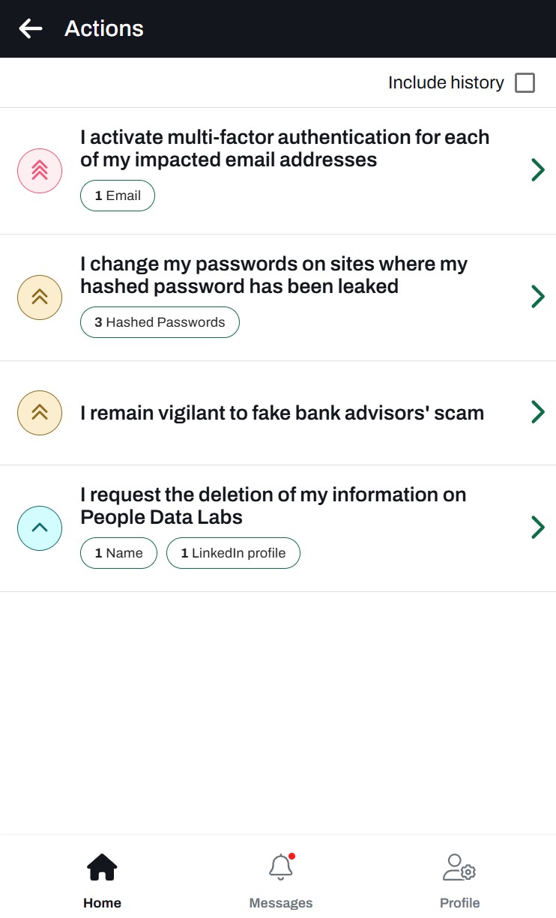Viewport: 556px width, 918px height.
Task: Open Profile via the person-gear icon
Action: click(x=459, y=868)
